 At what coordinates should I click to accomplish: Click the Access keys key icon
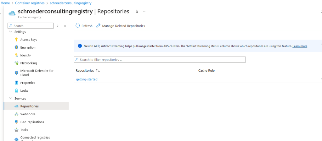pos(16,40)
